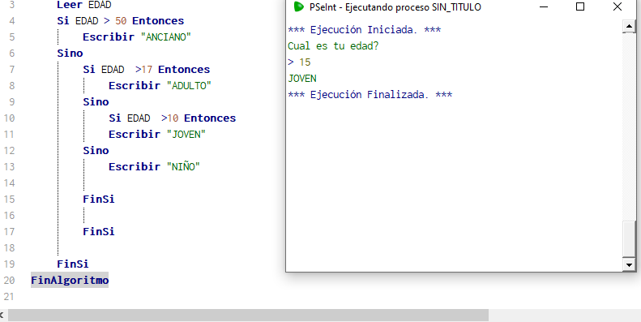641x322 pixels.
Task: Click line number 10 in the gutter
Action: (x=9, y=118)
